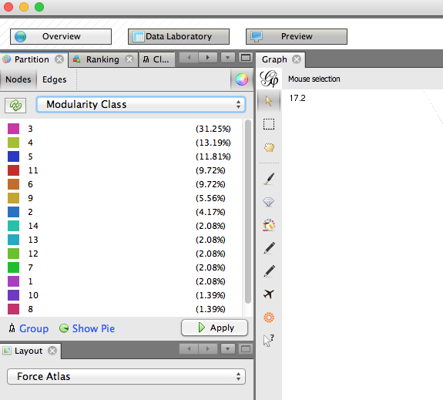Go to next tab in Partition panel
This screenshot has width=443, height=400.
coord(208,58)
